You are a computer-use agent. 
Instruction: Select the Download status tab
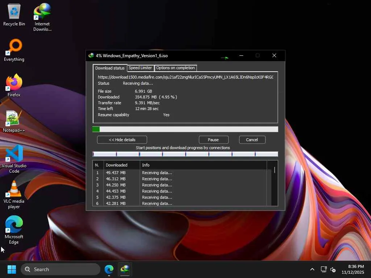pos(110,68)
